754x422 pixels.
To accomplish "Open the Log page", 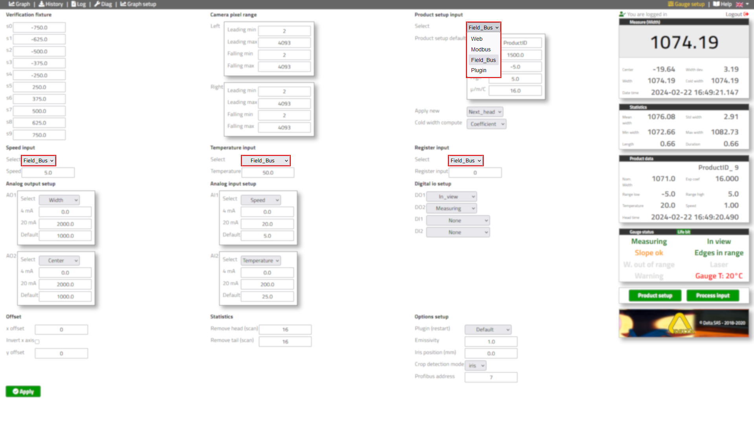I will (79, 4).
